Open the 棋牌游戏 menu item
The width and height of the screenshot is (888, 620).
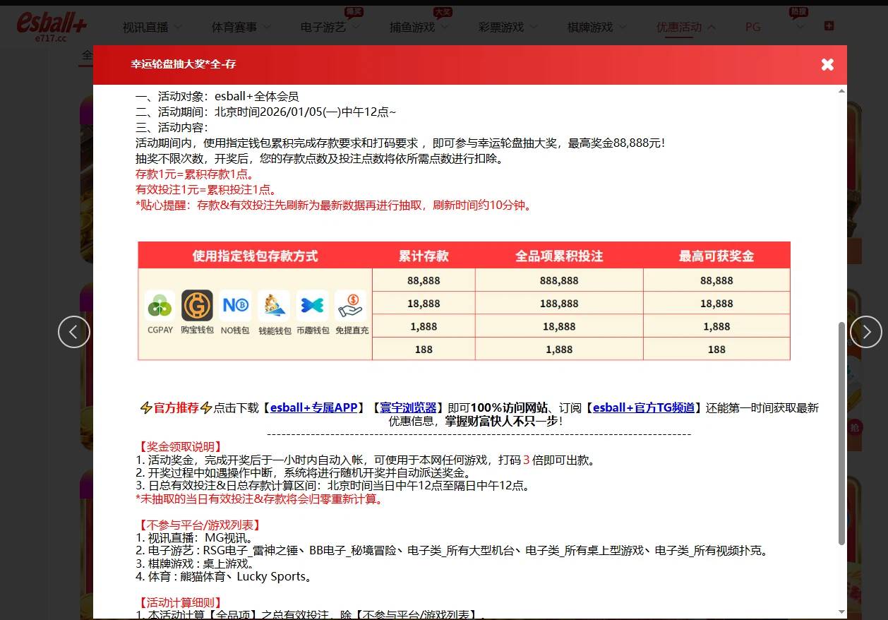(x=590, y=27)
